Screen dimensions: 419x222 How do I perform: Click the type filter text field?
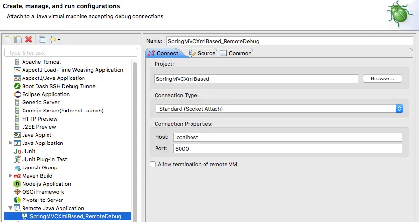(x=72, y=53)
